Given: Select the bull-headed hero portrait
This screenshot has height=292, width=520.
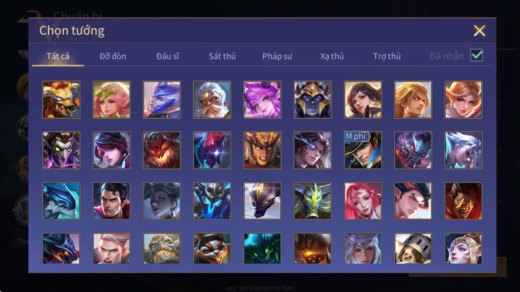Looking at the screenshot, I should point(61,100).
